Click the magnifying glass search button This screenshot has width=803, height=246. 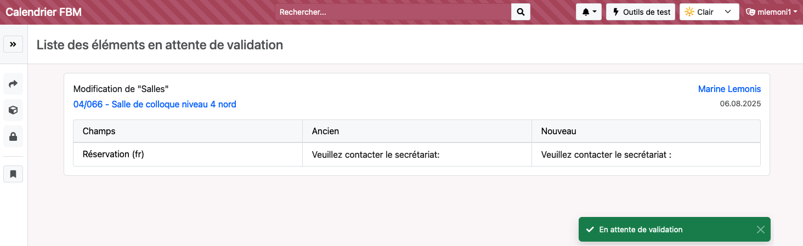coord(521,12)
